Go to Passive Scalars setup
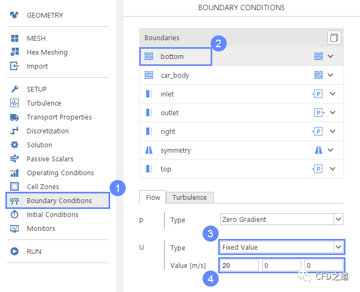Viewport: 360px width, 292px height. 50,159
